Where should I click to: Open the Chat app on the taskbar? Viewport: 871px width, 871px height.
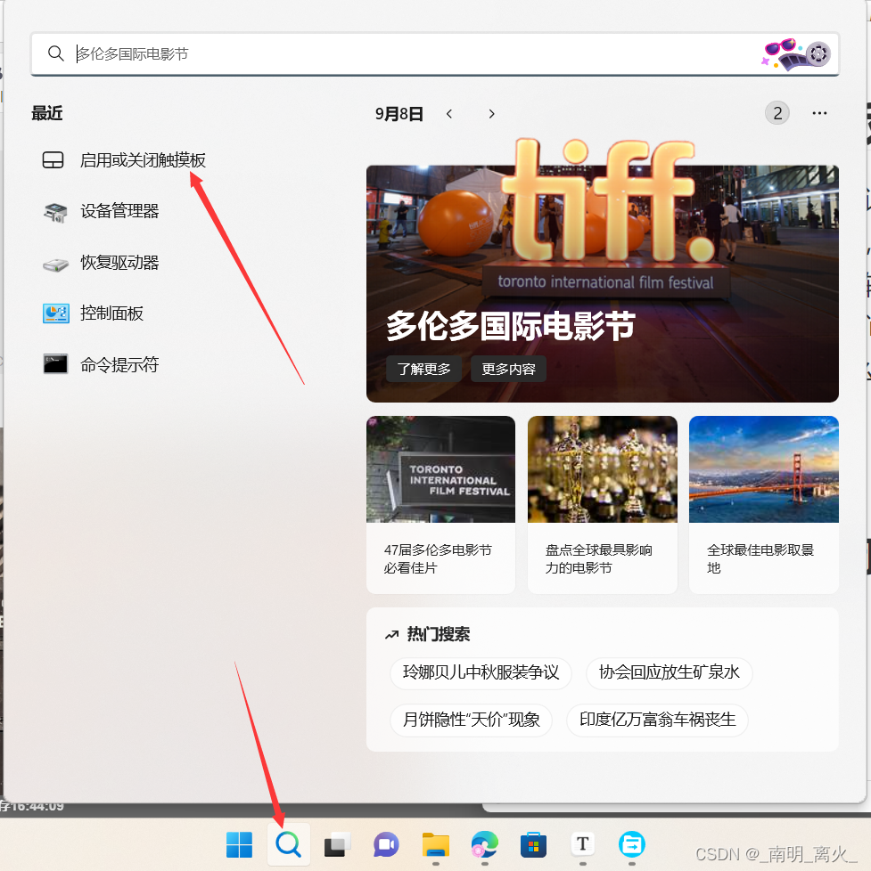pyautogui.click(x=386, y=845)
